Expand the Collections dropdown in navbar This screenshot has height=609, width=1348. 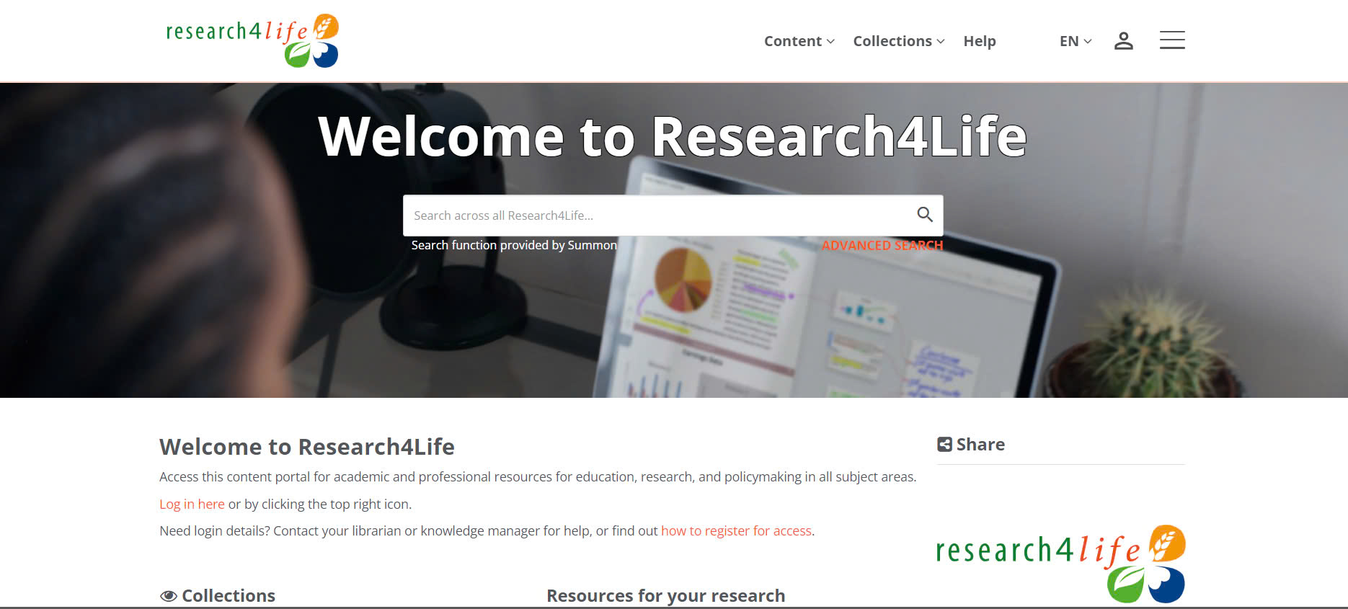click(899, 41)
